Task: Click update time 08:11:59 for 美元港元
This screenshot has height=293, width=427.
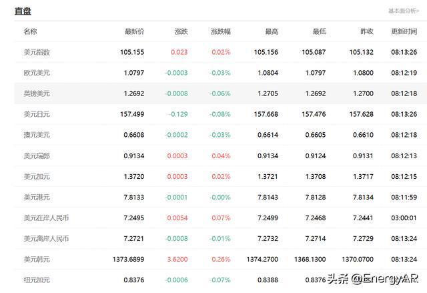Action: click(x=404, y=197)
